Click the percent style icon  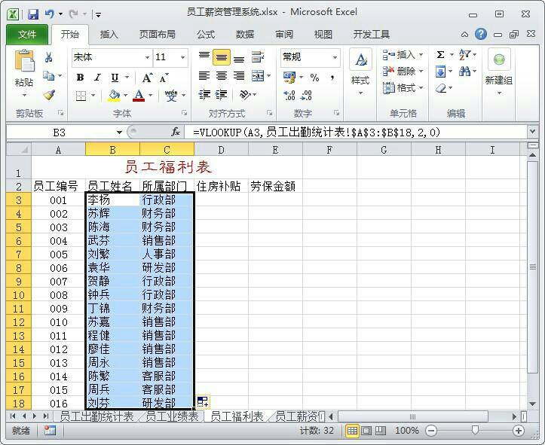click(314, 77)
